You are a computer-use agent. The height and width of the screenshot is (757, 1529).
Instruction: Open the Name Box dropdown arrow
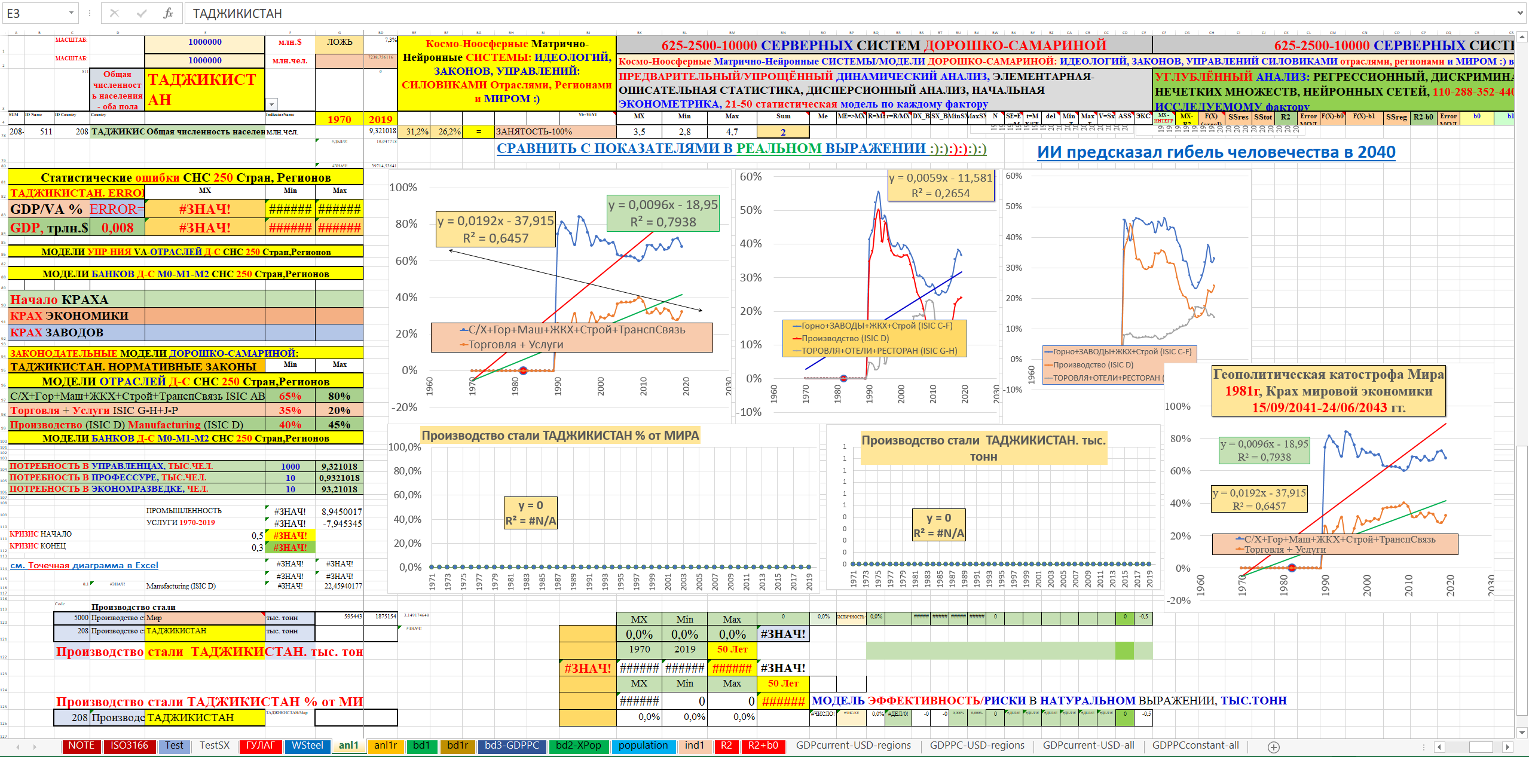(71, 13)
